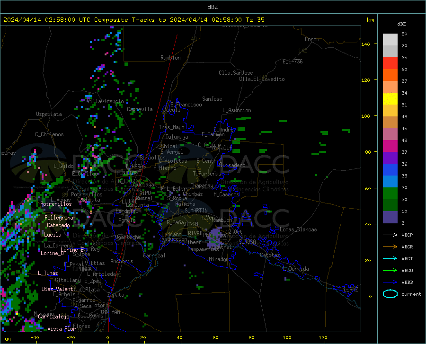Click the S_Francisco location label
The image size is (426, 344).
(x=186, y=105)
